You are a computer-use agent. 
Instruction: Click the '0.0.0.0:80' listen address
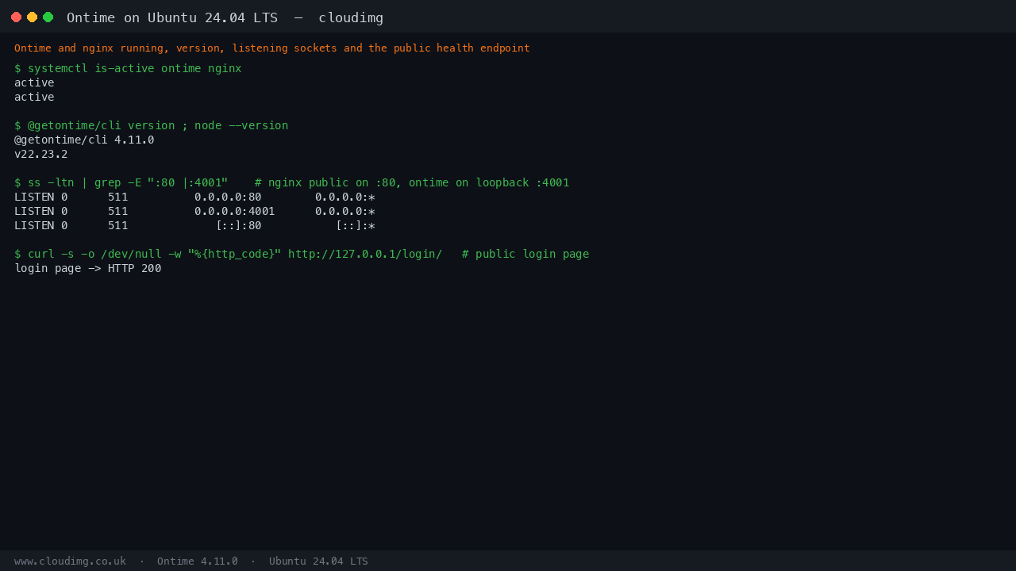pos(228,197)
